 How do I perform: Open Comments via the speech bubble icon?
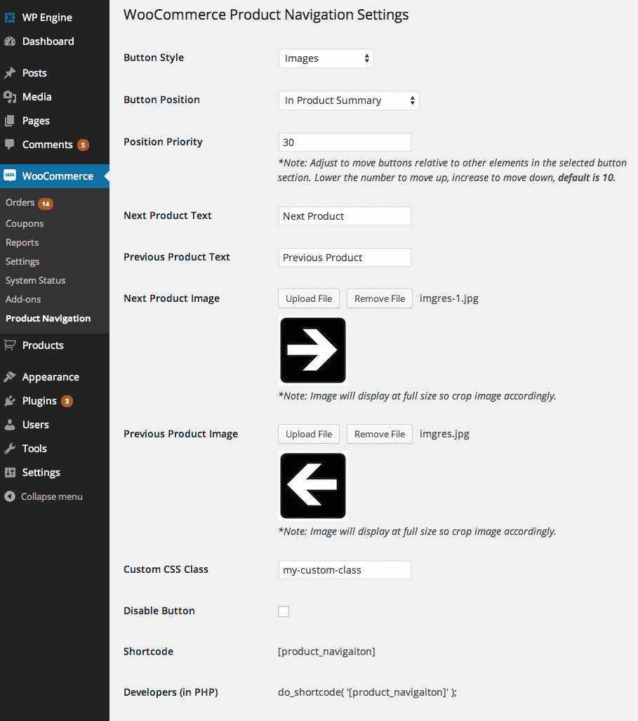pyautogui.click(x=11, y=144)
